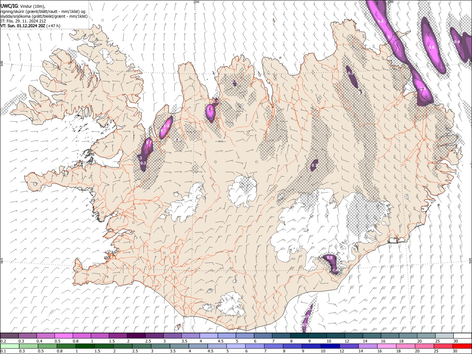Click the '0.2' value on the central-east snow patch

[x=314, y=166]
